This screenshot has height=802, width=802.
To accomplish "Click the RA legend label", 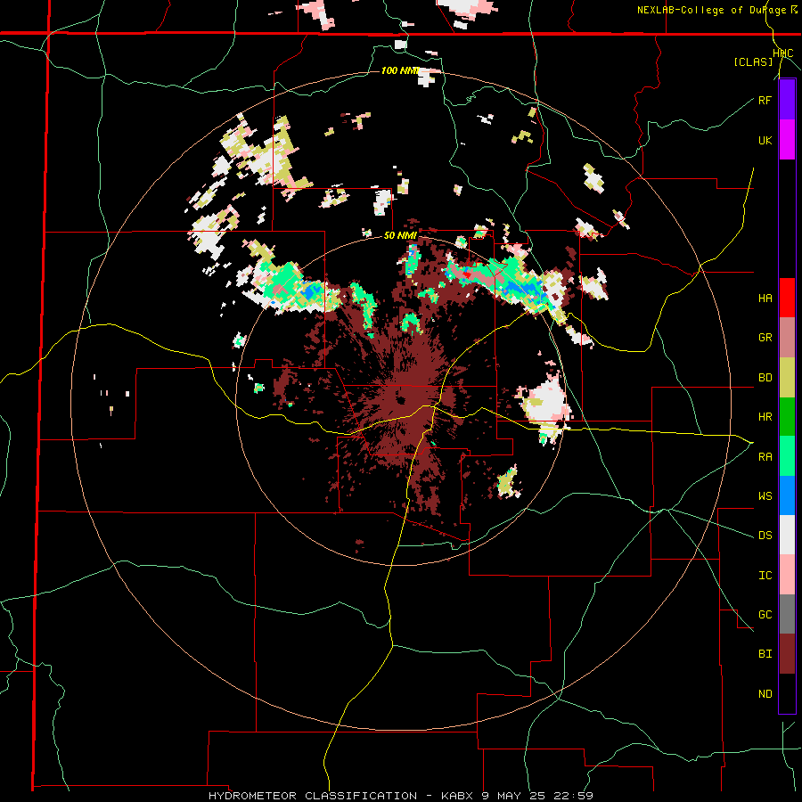I will click(765, 456).
